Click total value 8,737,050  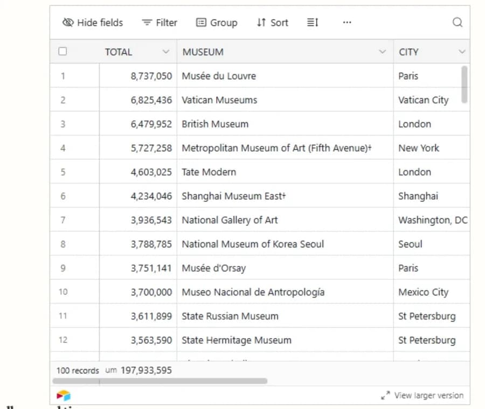(151, 76)
